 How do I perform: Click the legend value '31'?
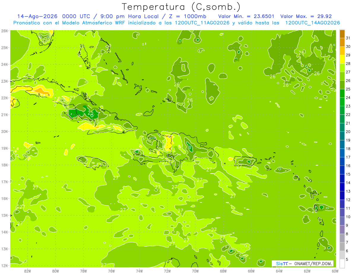[x=348, y=38]
